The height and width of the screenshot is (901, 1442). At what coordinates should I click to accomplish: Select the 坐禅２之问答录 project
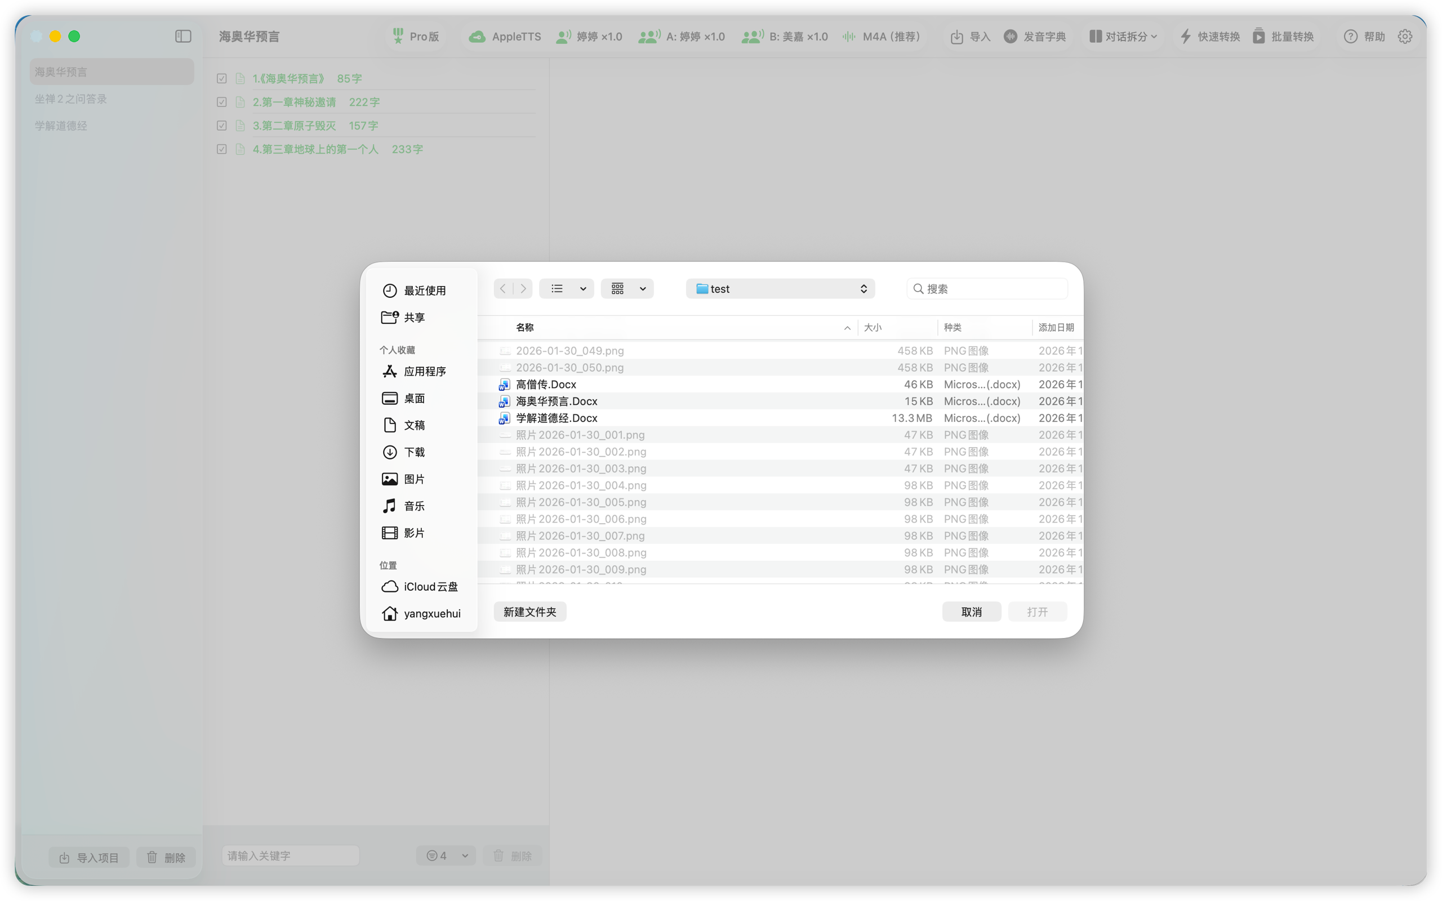click(112, 99)
